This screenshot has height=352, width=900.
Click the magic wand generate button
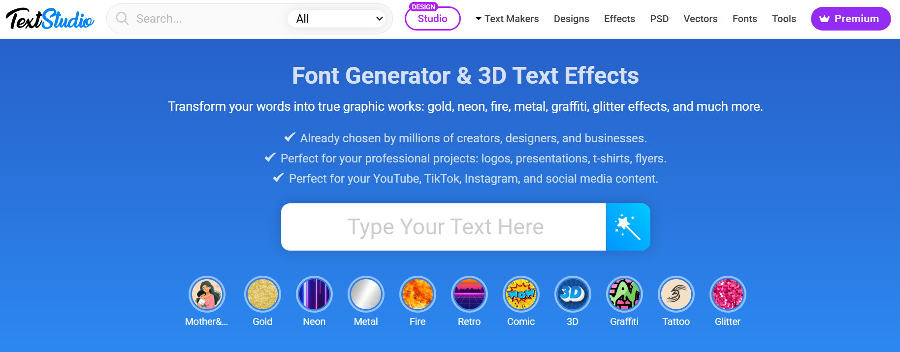[628, 227]
